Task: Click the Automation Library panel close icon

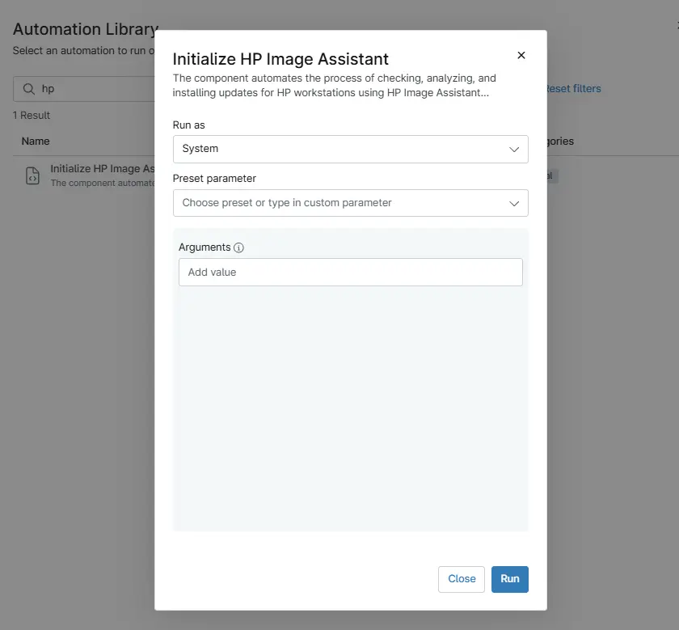Action: 676,27
